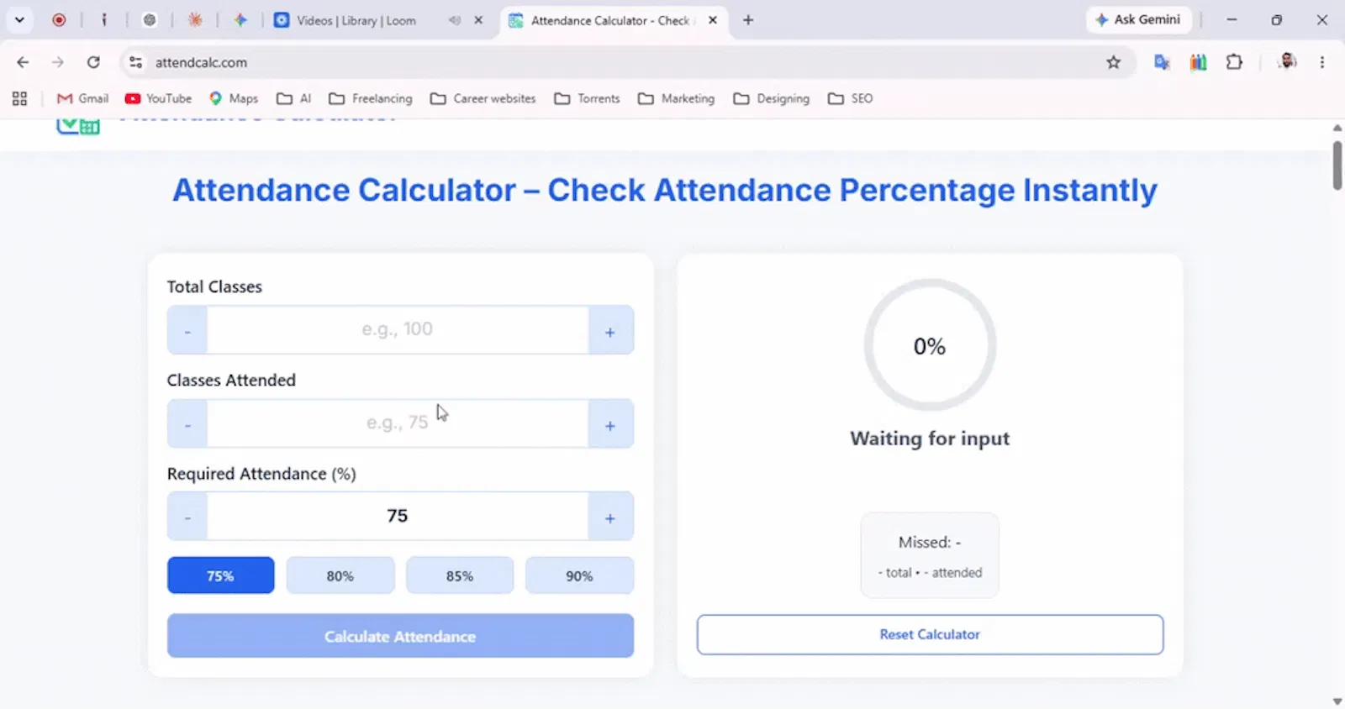
Task: Go forward to the next page
Action: click(x=58, y=62)
